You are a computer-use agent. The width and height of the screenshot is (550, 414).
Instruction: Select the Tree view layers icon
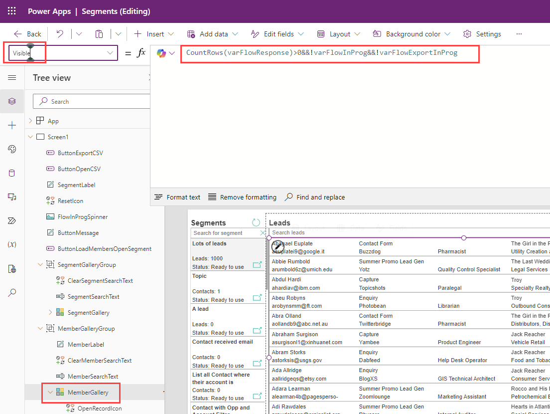coord(12,101)
